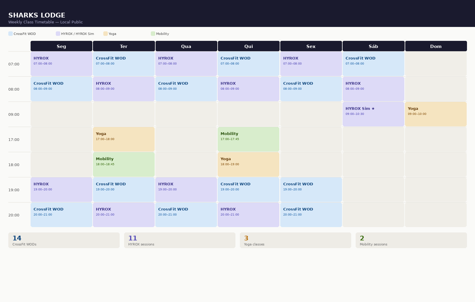Select the Seg day column header

tap(61, 46)
